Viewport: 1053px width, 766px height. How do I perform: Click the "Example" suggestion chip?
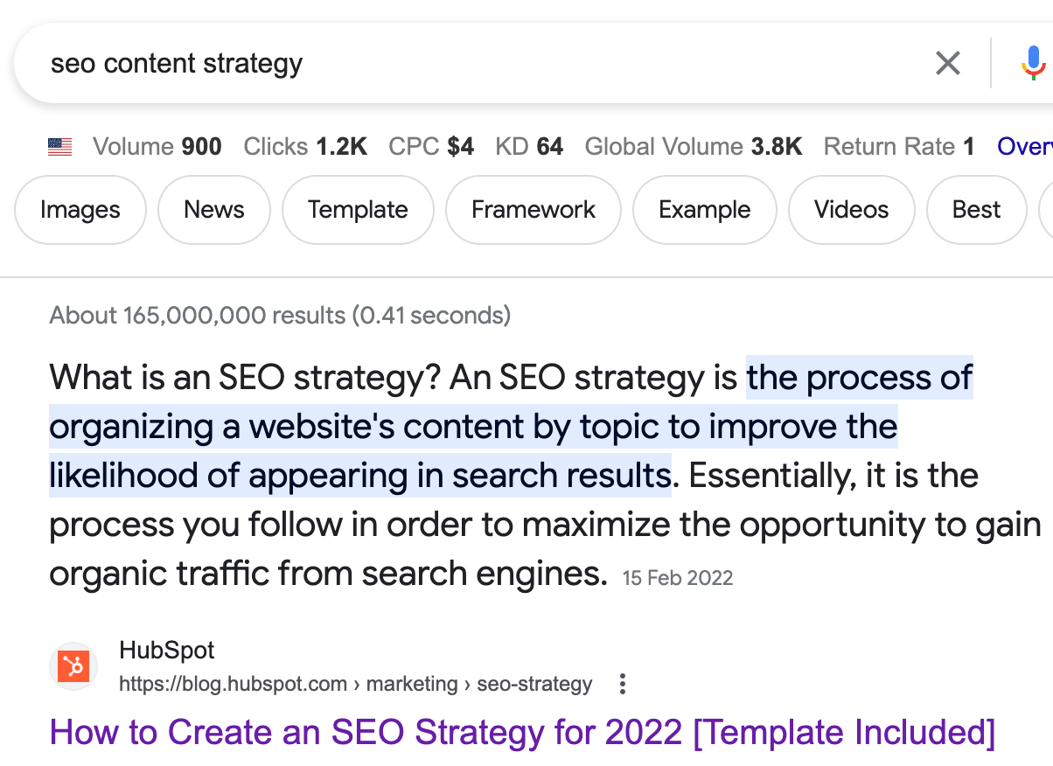[x=704, y=210]
